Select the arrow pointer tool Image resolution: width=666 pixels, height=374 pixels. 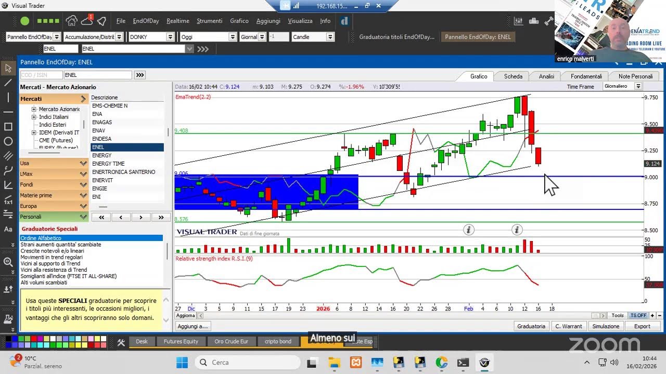[x=8, y=68]
